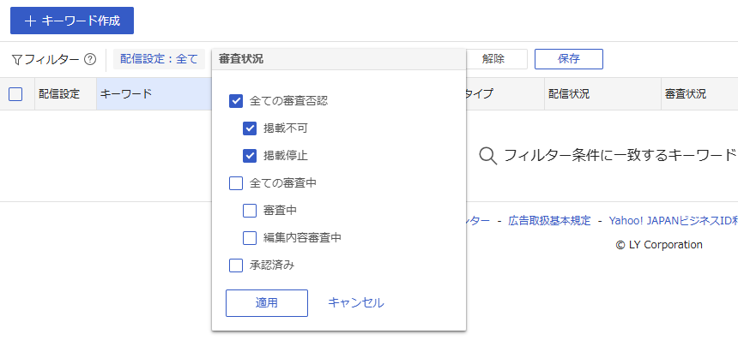Image resolution: width=738 pixels, height=346 pixels.
Task: Uncheck the 掲載不可 checkbox
Action: [250, 128]
